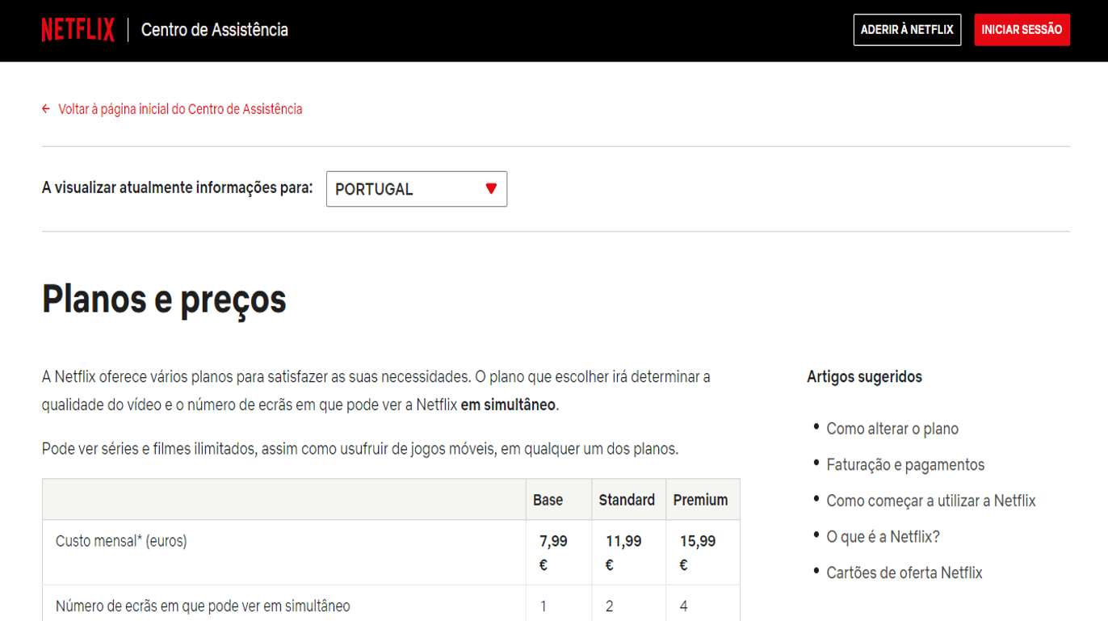
Task: Click the Custo mensal row label
Action: tap(121, 541)
